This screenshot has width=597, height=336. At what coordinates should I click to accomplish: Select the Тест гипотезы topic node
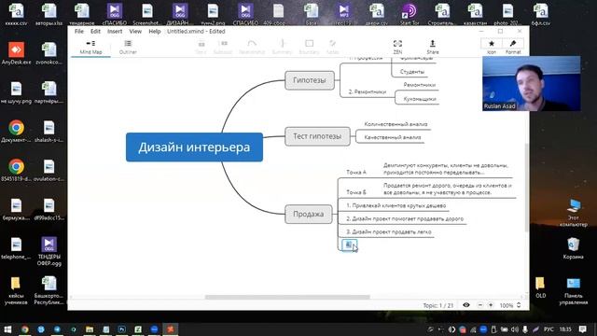coord(317,136)
